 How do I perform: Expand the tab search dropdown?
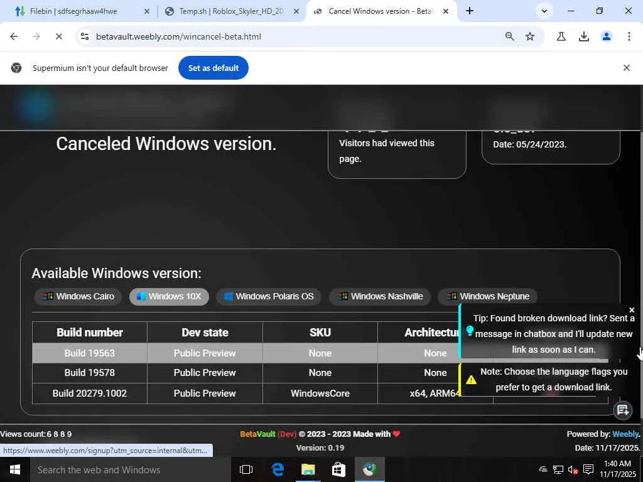click(544, 11)
